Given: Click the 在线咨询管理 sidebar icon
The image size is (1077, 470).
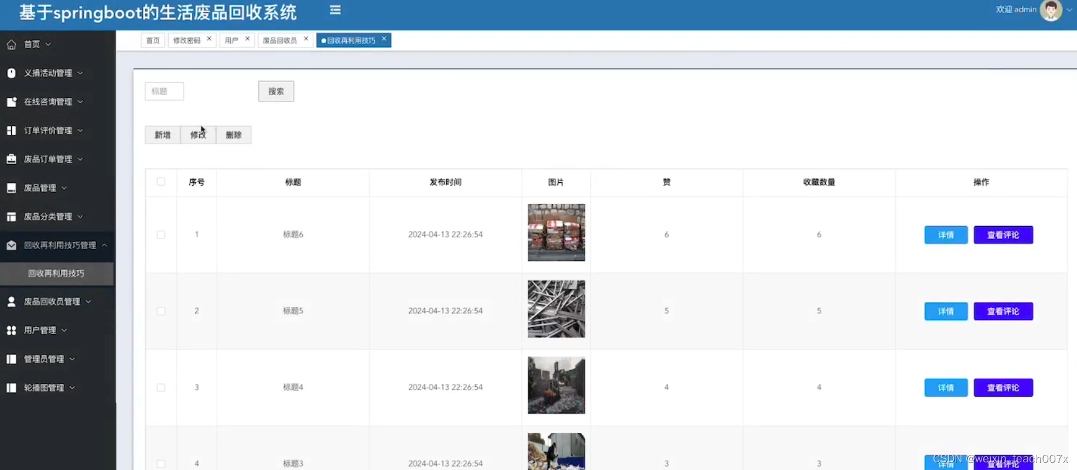Looking at the screenshot, I should click(11, 101).
